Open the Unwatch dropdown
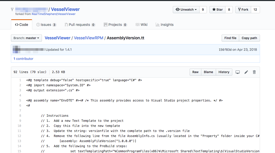 click(x=186, y=10)
